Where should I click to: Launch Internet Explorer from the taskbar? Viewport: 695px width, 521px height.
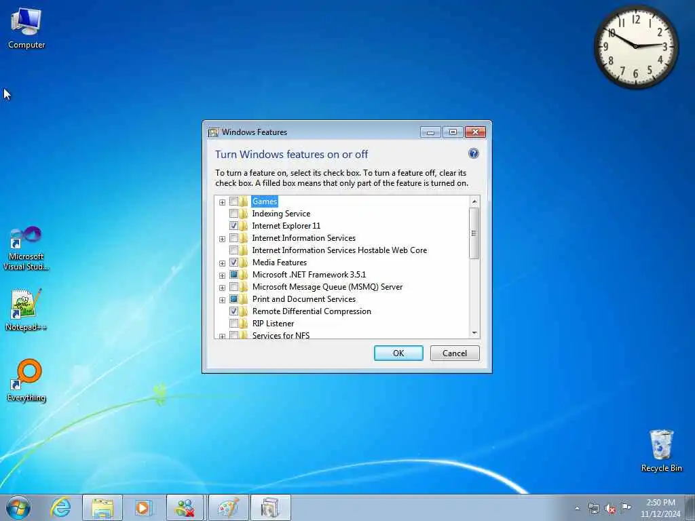tap(60, 507)
